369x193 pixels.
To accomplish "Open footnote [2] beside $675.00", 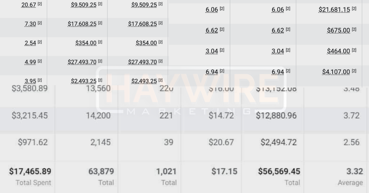I will (354, 29).
